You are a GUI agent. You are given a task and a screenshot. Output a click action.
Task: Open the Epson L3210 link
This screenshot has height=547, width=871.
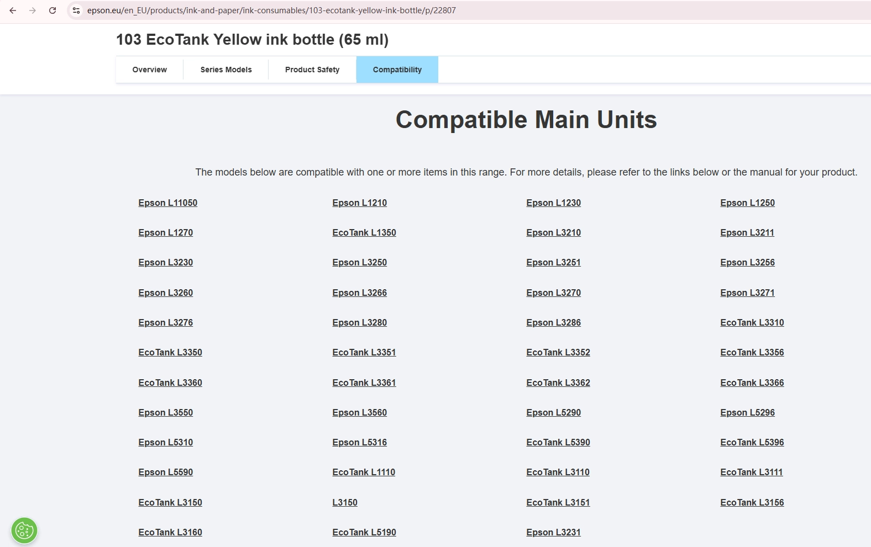pos(553,232)
